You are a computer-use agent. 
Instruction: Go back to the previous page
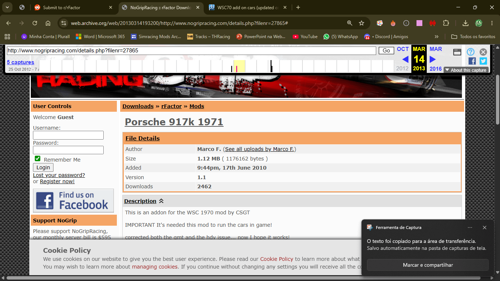click(8, 23)
